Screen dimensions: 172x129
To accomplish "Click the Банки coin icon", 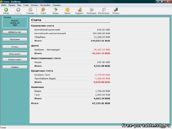I will (x=67, y=10).
